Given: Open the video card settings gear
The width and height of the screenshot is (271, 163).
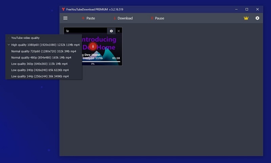Looking at the screenshot, I should (111, 31).
